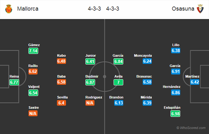Click player name Kubo
The width and height of the screenshot is (209, 134).
click(61, 55)
